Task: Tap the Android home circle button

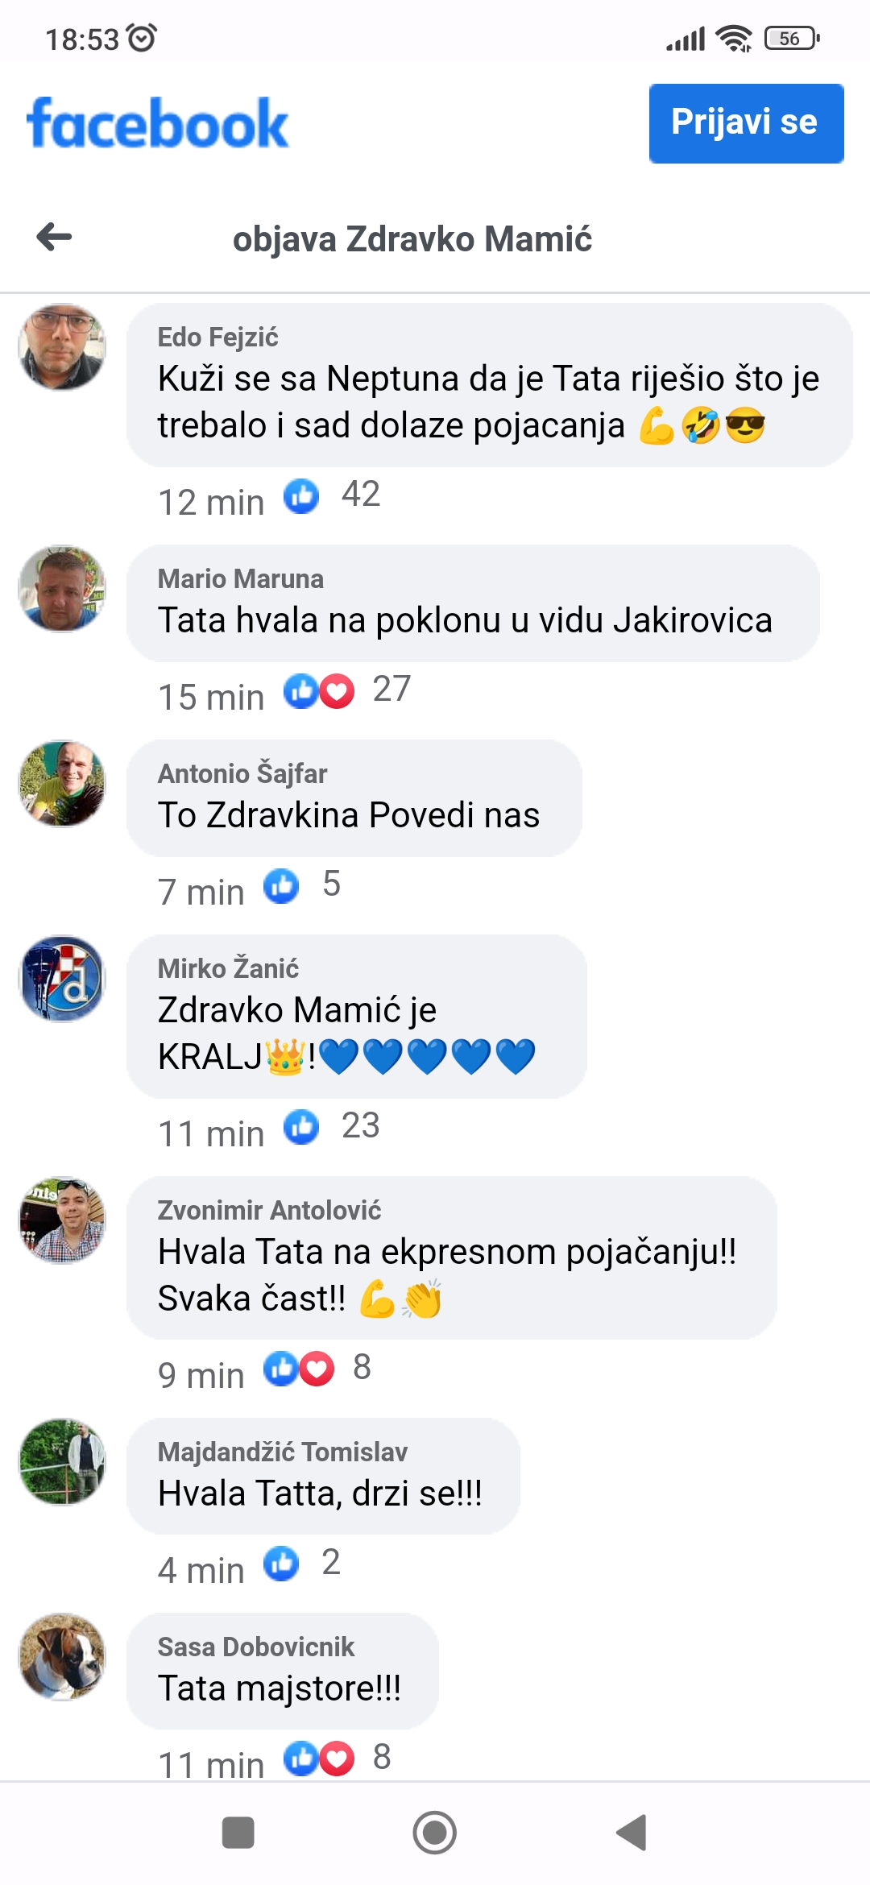Action: [435, 1833]
